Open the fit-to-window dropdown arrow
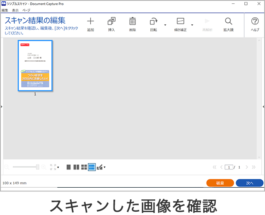The width and height of the screenshot is (265, 215). point(58,167)
